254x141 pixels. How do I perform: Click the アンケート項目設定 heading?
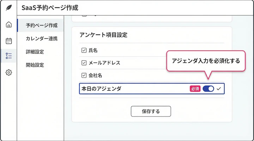coord(103,35)
